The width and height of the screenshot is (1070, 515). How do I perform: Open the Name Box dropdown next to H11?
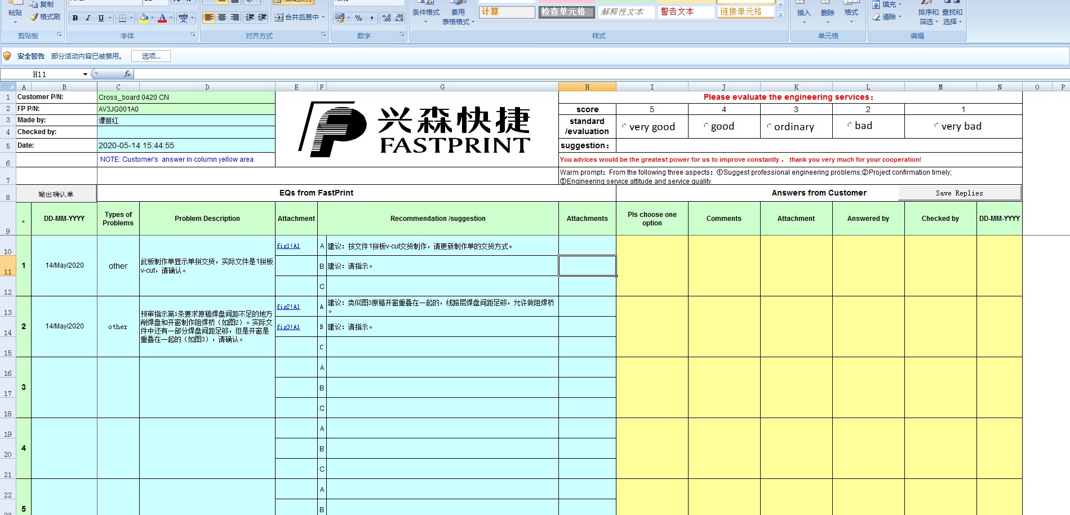click(85, 74)
